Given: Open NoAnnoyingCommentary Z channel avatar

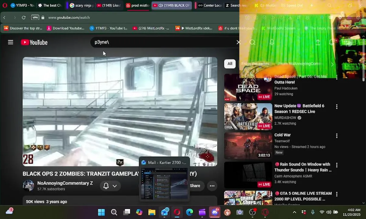Looking at the screenshot, I should [29, 186].
